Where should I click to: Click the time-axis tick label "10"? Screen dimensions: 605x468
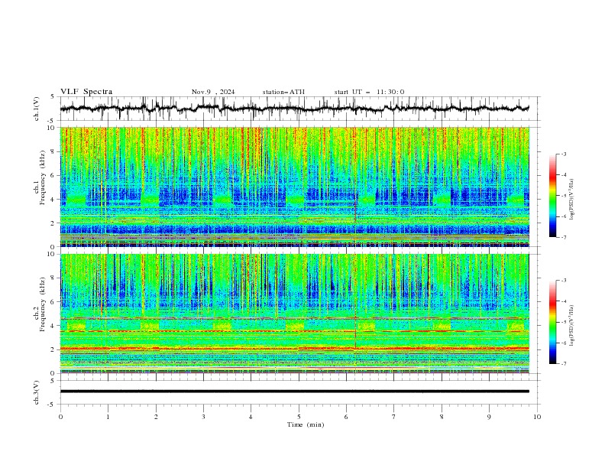537,417
